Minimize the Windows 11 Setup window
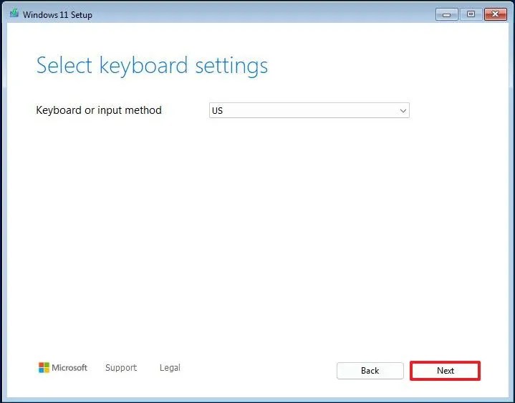The image size is (515, 403). [x=447, y=14]
